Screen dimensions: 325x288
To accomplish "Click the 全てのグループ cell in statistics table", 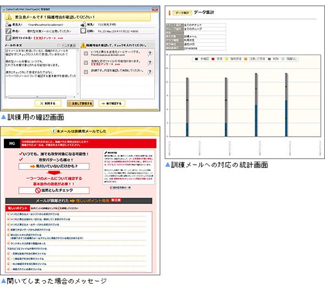I will (x=205, y=29).
